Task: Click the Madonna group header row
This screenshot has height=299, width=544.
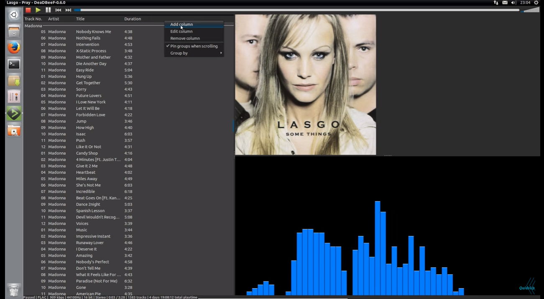Action: coord(128,26)
